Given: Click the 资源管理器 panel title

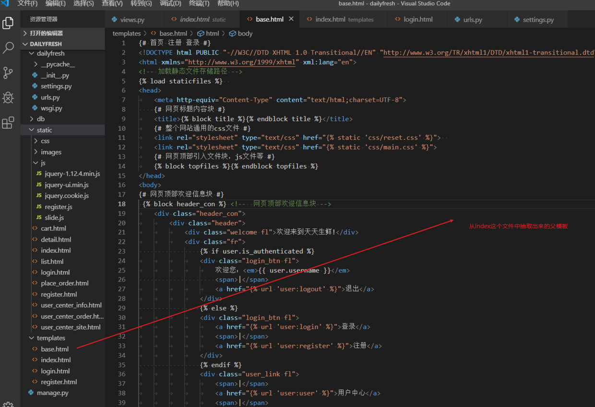Looking at the screenshot, I should point(43,19).
